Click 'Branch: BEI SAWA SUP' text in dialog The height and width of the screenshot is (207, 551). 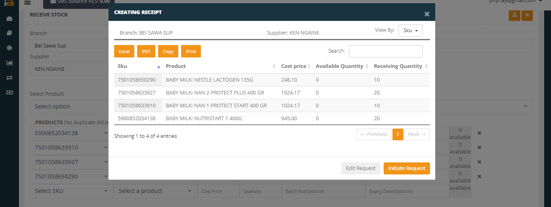[146, 33]
